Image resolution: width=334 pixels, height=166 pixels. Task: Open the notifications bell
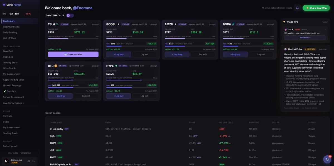[x=297, y=8]
